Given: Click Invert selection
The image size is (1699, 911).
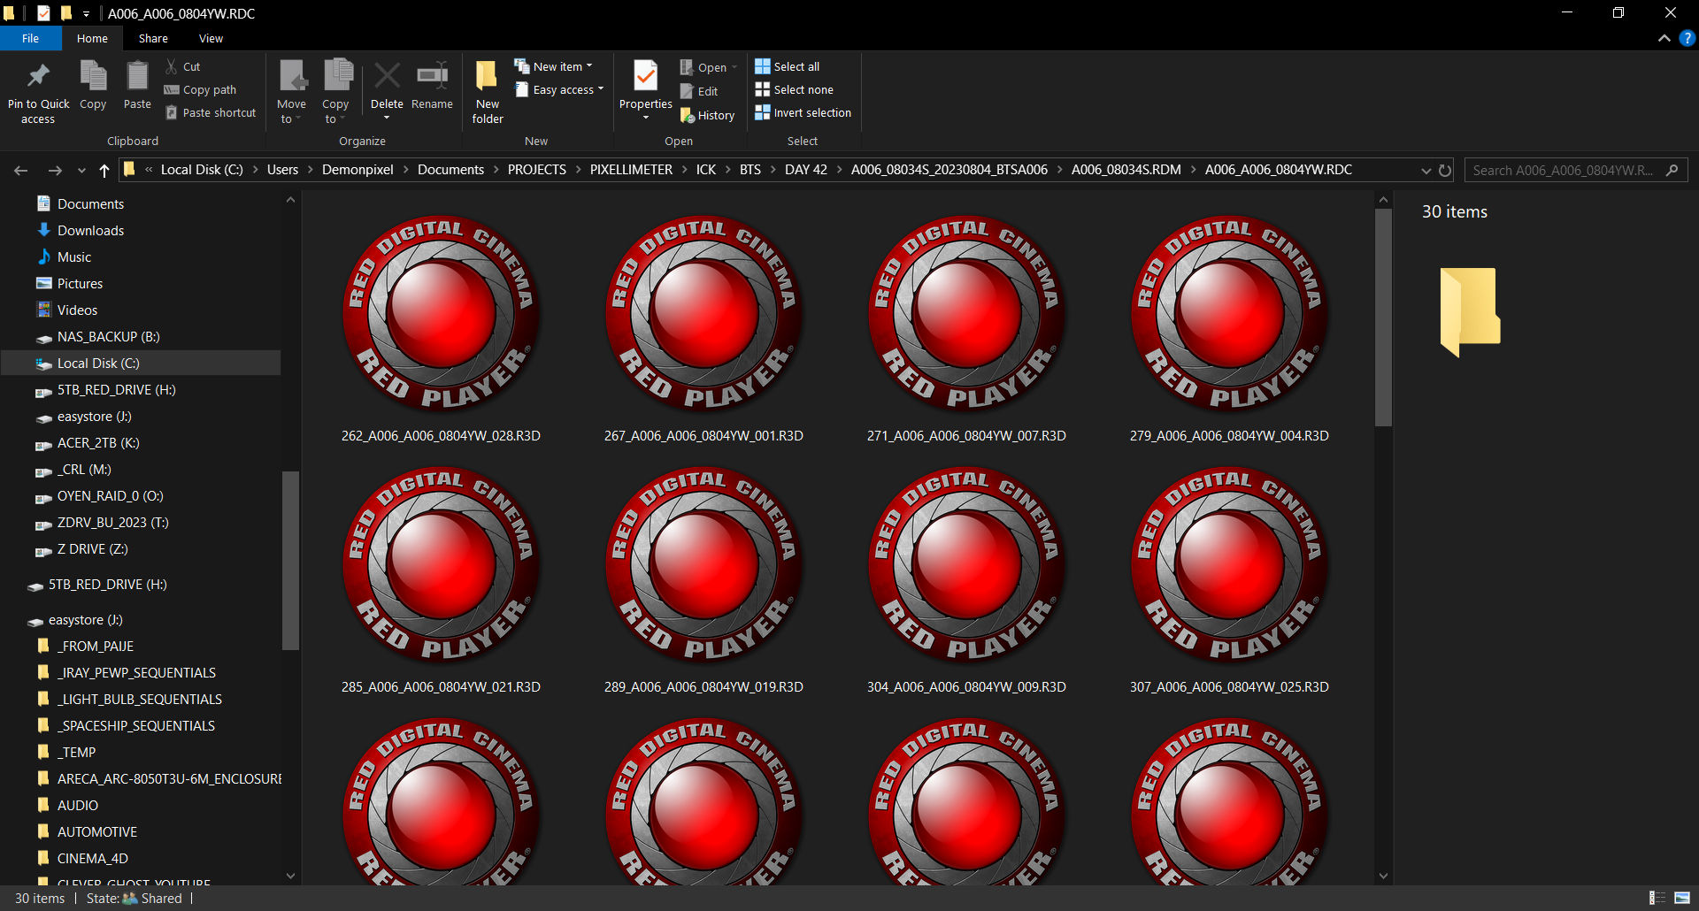Looking at the screenshot, I should (x=803, y=112).
